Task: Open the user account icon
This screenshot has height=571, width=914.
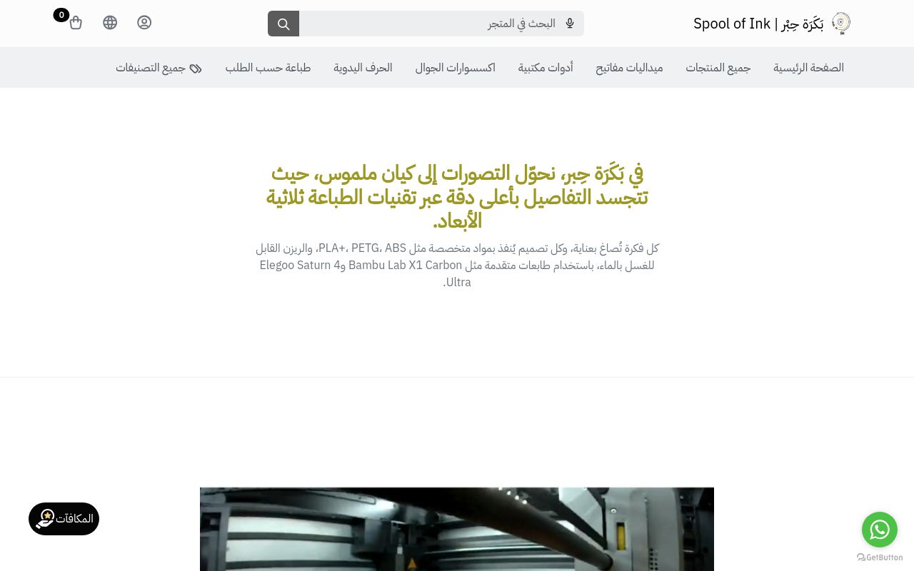Action: tap(144, 23)
